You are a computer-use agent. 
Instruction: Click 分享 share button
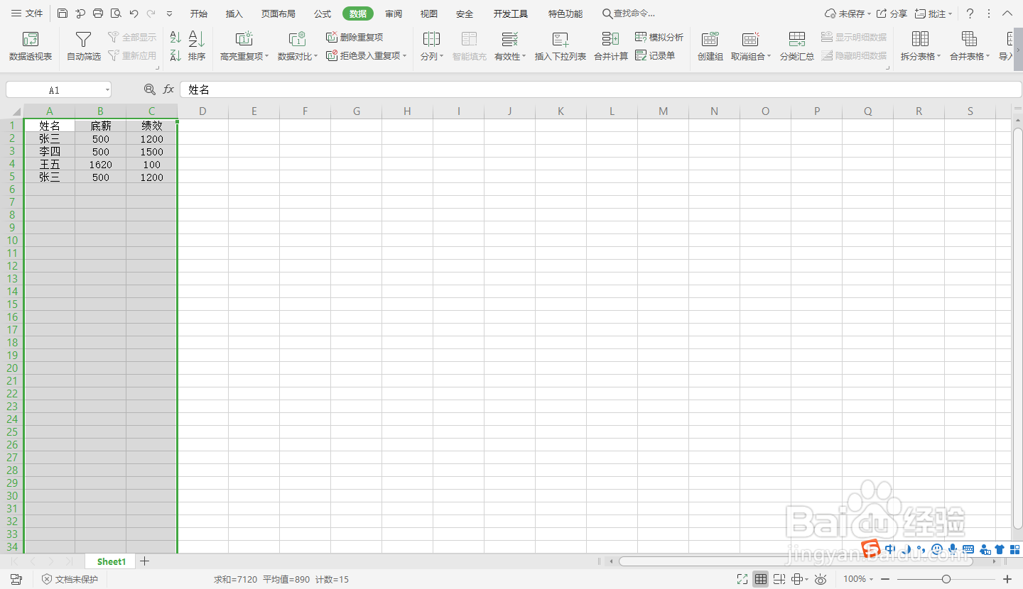click(892, 13)
